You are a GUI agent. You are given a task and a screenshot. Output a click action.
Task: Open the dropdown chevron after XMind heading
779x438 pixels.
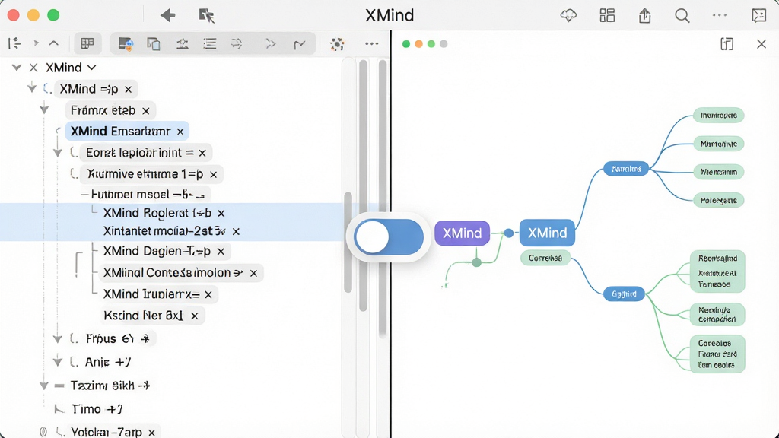click(x=91, y=68)
